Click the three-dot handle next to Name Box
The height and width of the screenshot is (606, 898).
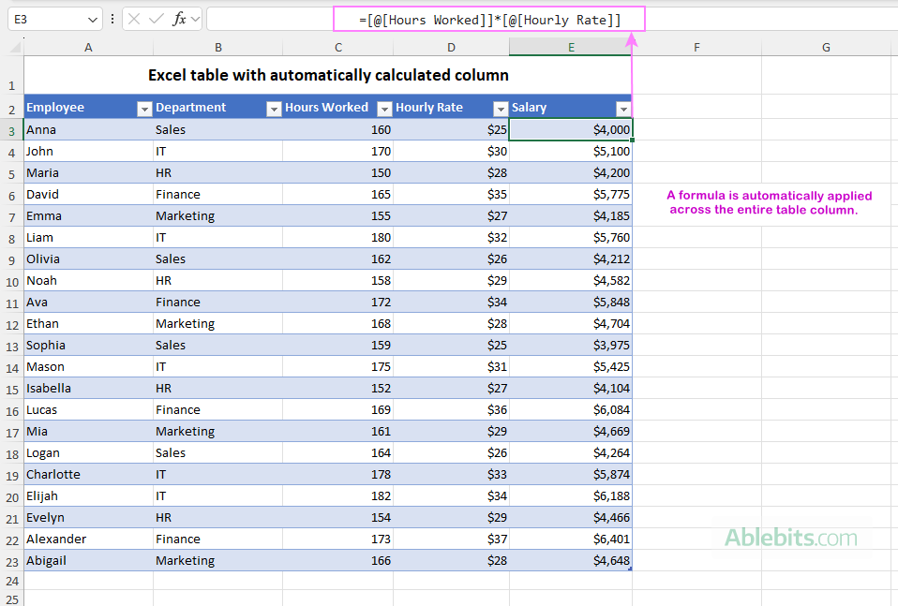tap(112, 19)
